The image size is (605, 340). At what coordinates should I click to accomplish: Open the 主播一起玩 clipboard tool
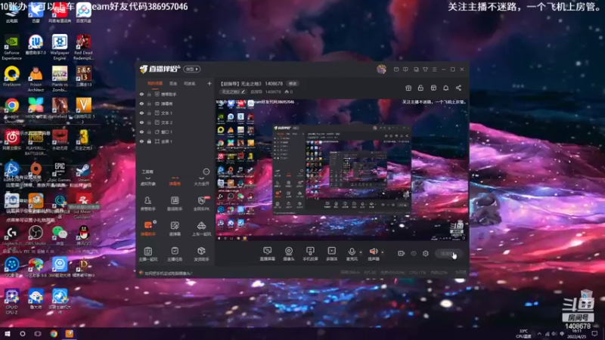(x=147, y=254)
